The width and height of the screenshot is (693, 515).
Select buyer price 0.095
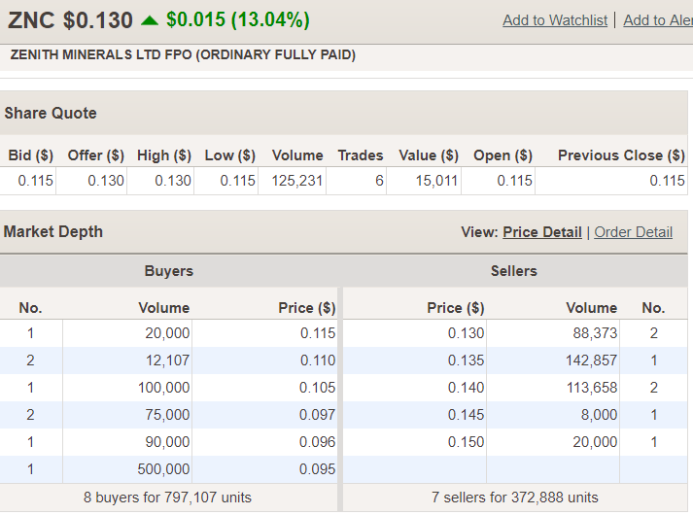(317, 469)
